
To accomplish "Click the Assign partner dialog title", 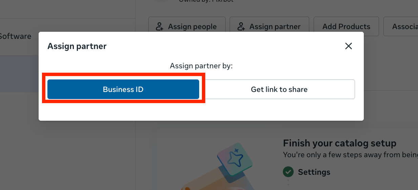I will coord(77,46).
